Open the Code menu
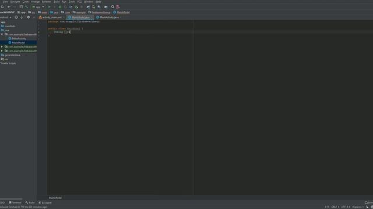The height and width of the screenshot is (209, 373). click(x=26, y=2)
